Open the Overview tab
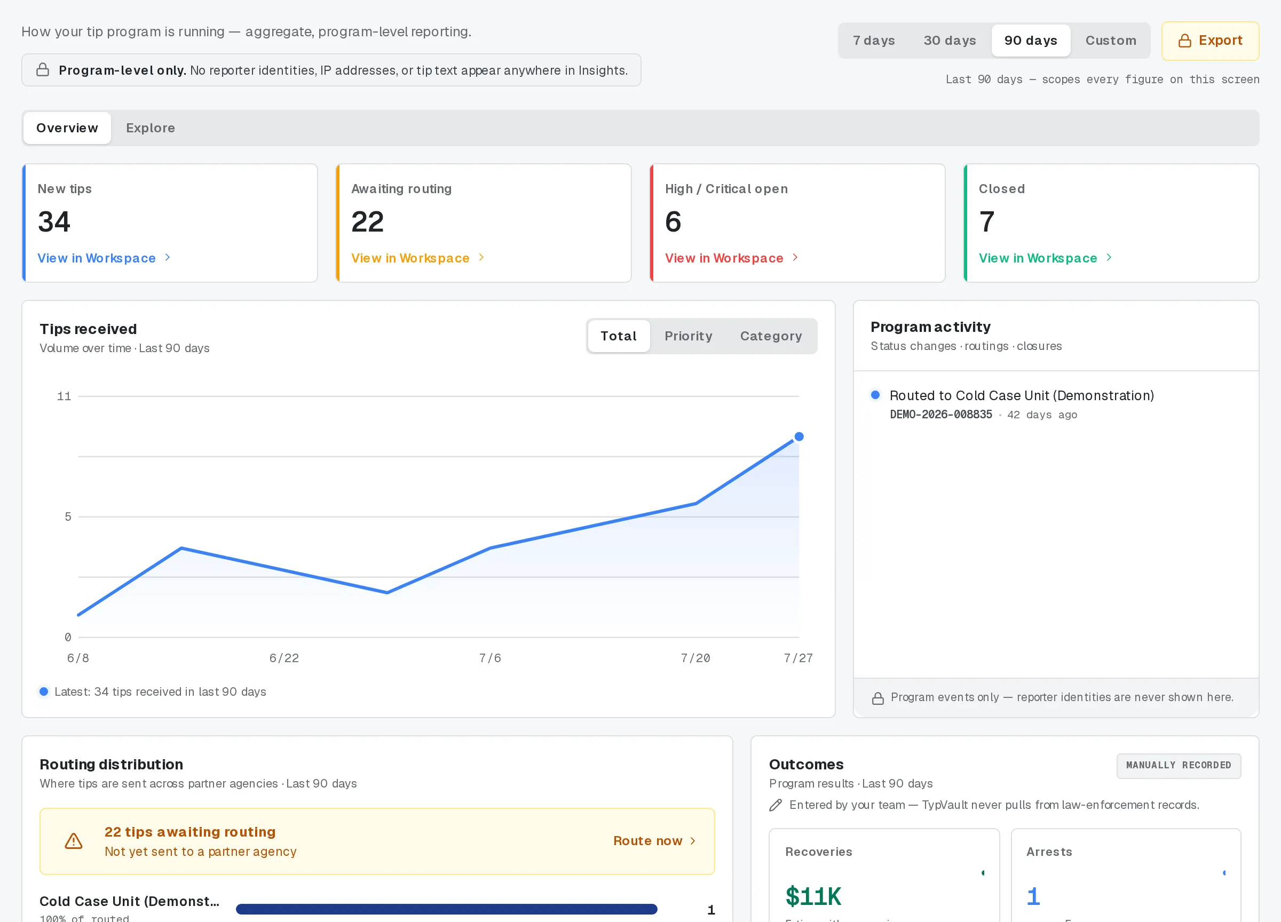Image resolution: width=1281 pixels, height=922 pixels. coord(67,128)
